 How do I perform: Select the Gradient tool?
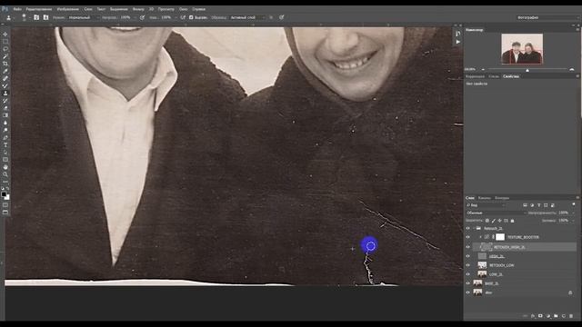[x=5, y=115]
